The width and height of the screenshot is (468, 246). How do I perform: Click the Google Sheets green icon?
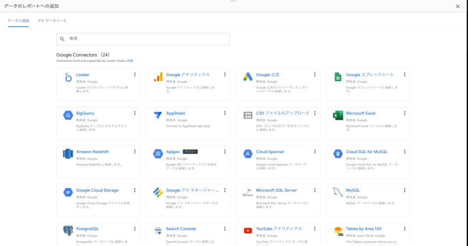[338, 77]
